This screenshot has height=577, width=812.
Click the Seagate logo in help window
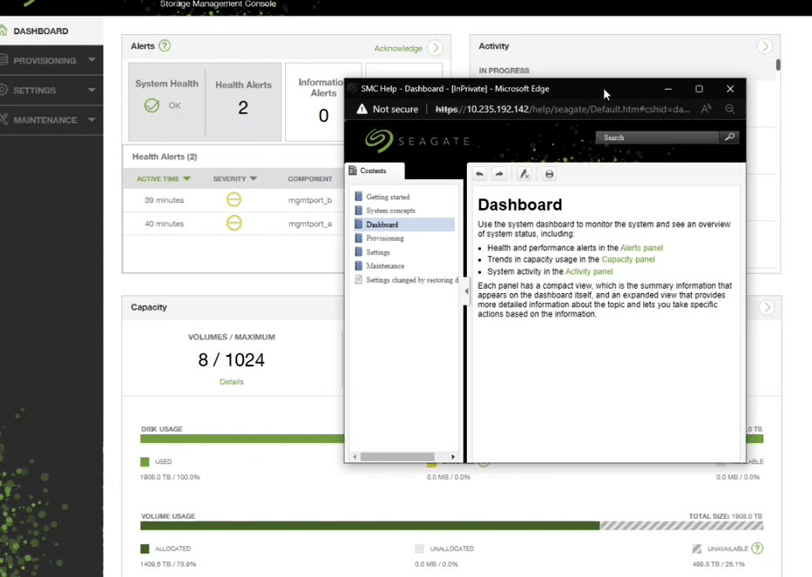(417, 141)
